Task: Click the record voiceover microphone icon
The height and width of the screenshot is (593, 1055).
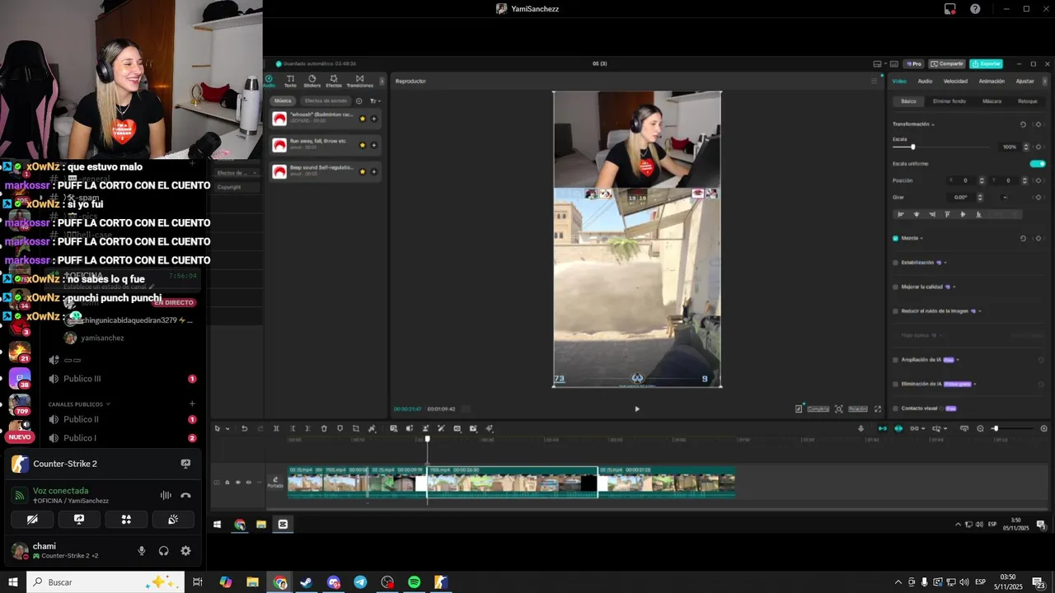Action: 861,428
